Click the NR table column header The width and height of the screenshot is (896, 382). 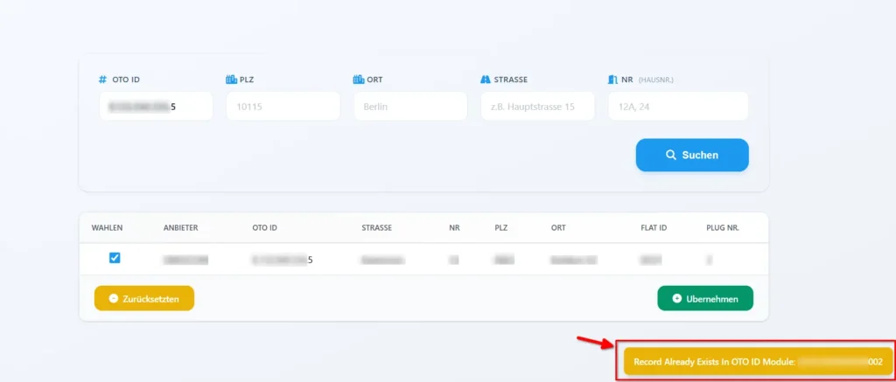pos(454,227)
